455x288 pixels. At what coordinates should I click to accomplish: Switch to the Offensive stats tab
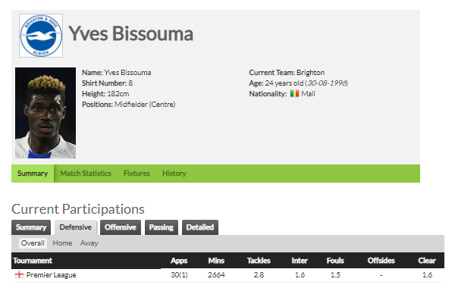pyautogui.click(x=121, y=227)
